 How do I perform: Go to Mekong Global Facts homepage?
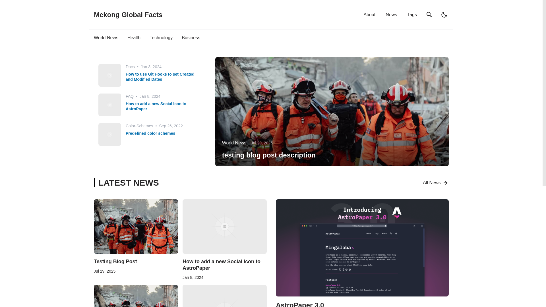click(x=128, y=14)
